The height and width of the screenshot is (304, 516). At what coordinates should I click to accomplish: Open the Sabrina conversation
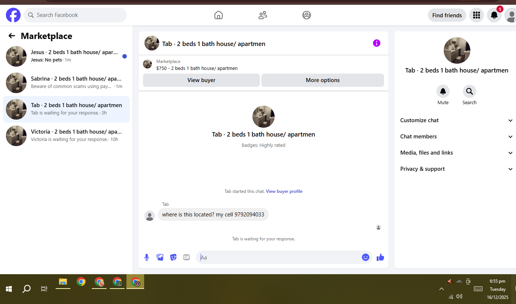point(66,82)
